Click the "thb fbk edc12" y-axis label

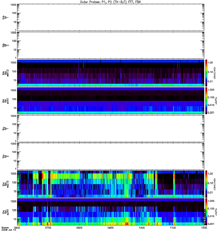pos(5,73)
